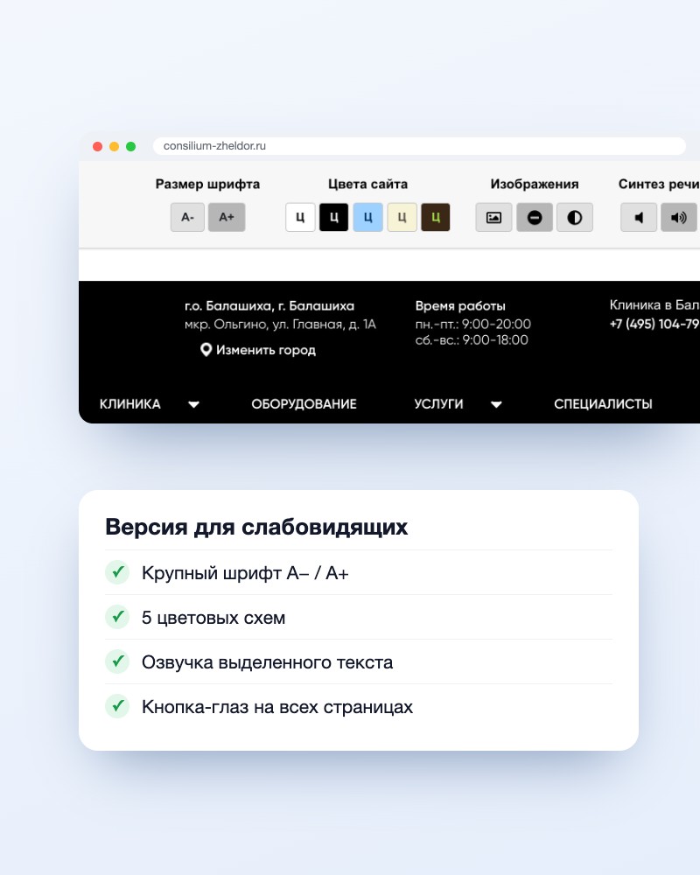The width and height of the screenshot is (700, 875).
Task: Minimize the browser window yellow button
Action: click(x=114, y=146)
